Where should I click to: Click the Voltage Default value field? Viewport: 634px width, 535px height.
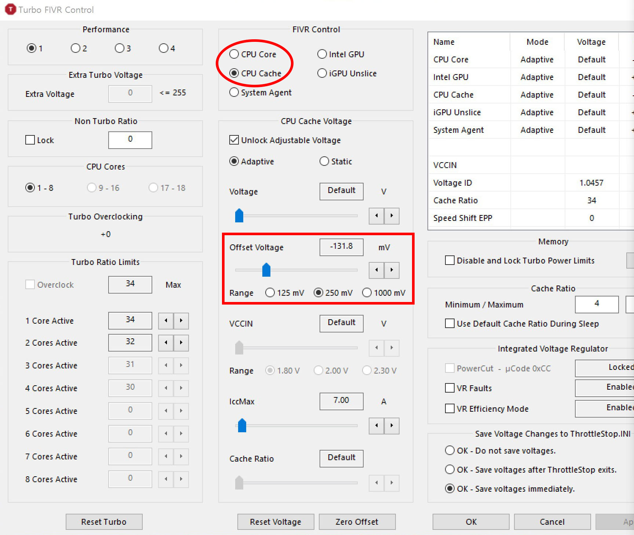(x=342, y=191)
